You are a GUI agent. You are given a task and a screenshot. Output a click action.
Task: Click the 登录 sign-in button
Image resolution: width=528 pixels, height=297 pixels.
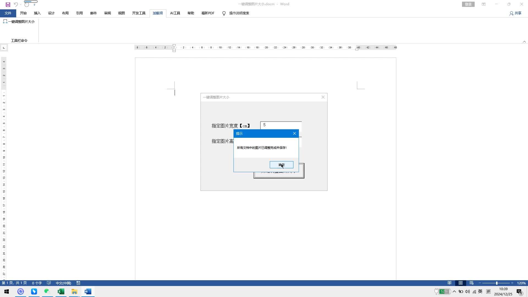[468, 4]
